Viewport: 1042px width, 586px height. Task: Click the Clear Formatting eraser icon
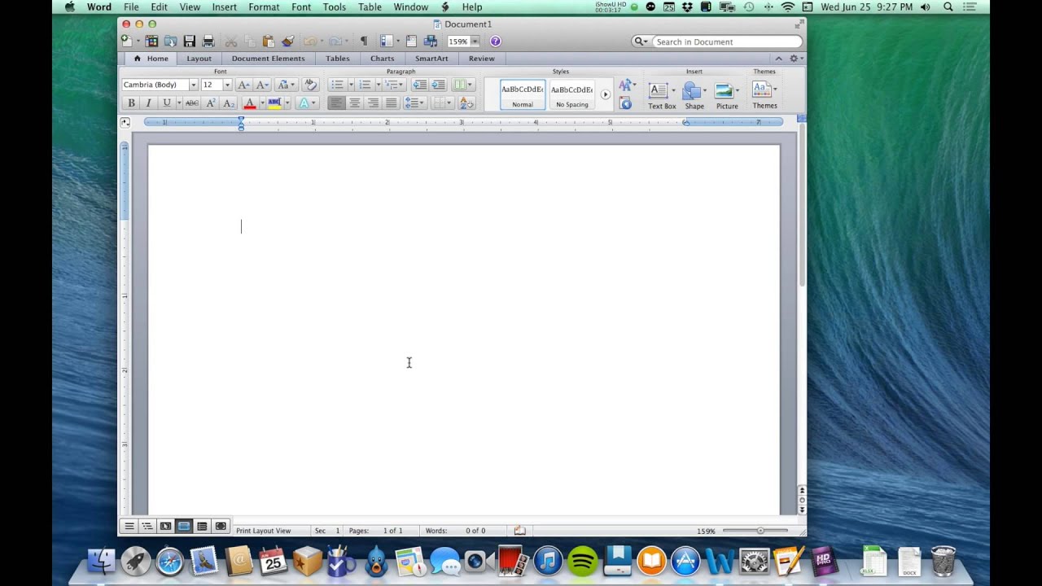click(x=309, y=85)
